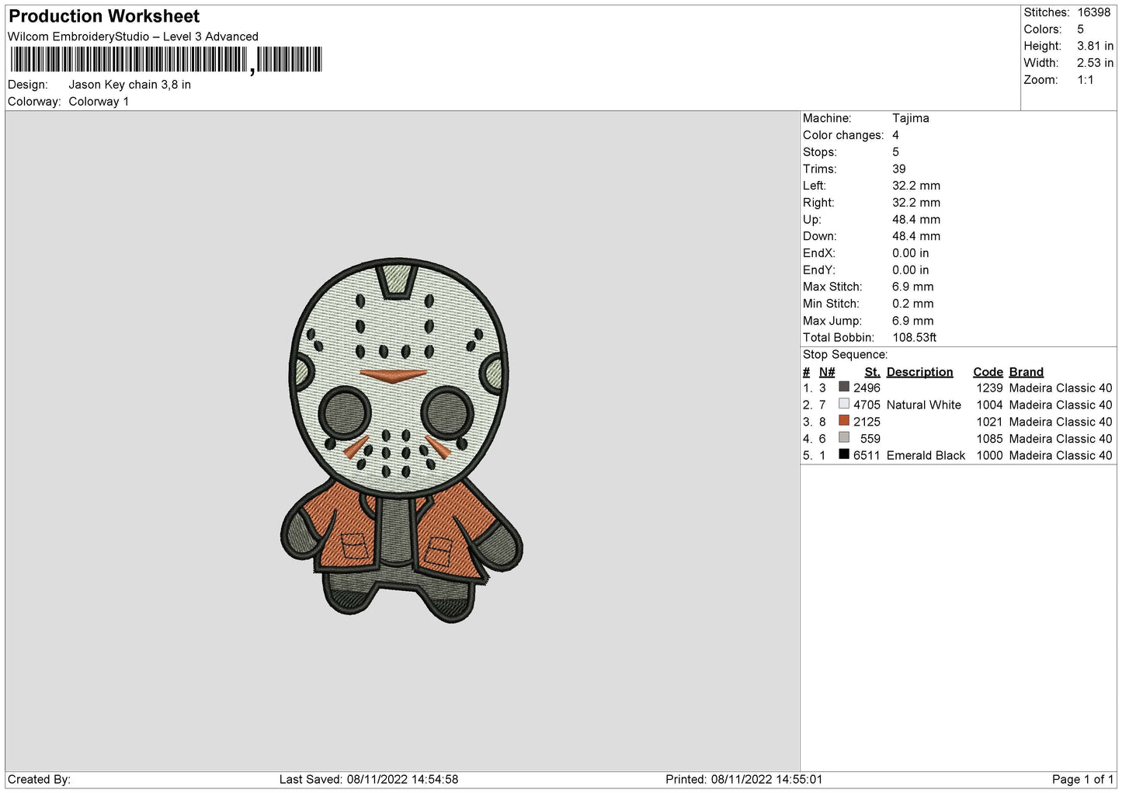Screen dimensions: 1122x793
Task: Click the Down value 48.4 mm
Action: (x=916, y=236)
